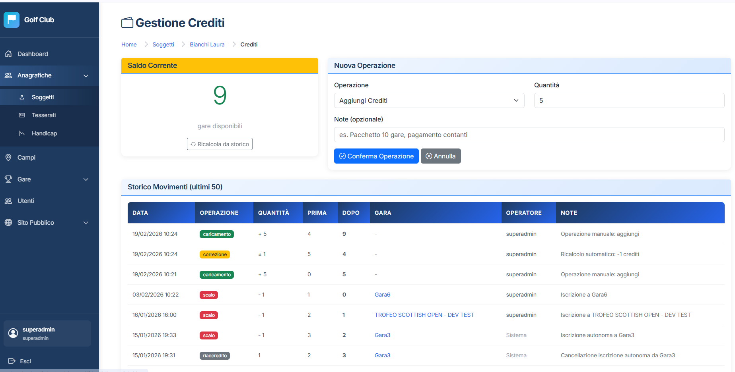Open the Operazione dropdown
The height and width of the screenshot is (372, 735).
pyautogui.click(x=429, y=100)
